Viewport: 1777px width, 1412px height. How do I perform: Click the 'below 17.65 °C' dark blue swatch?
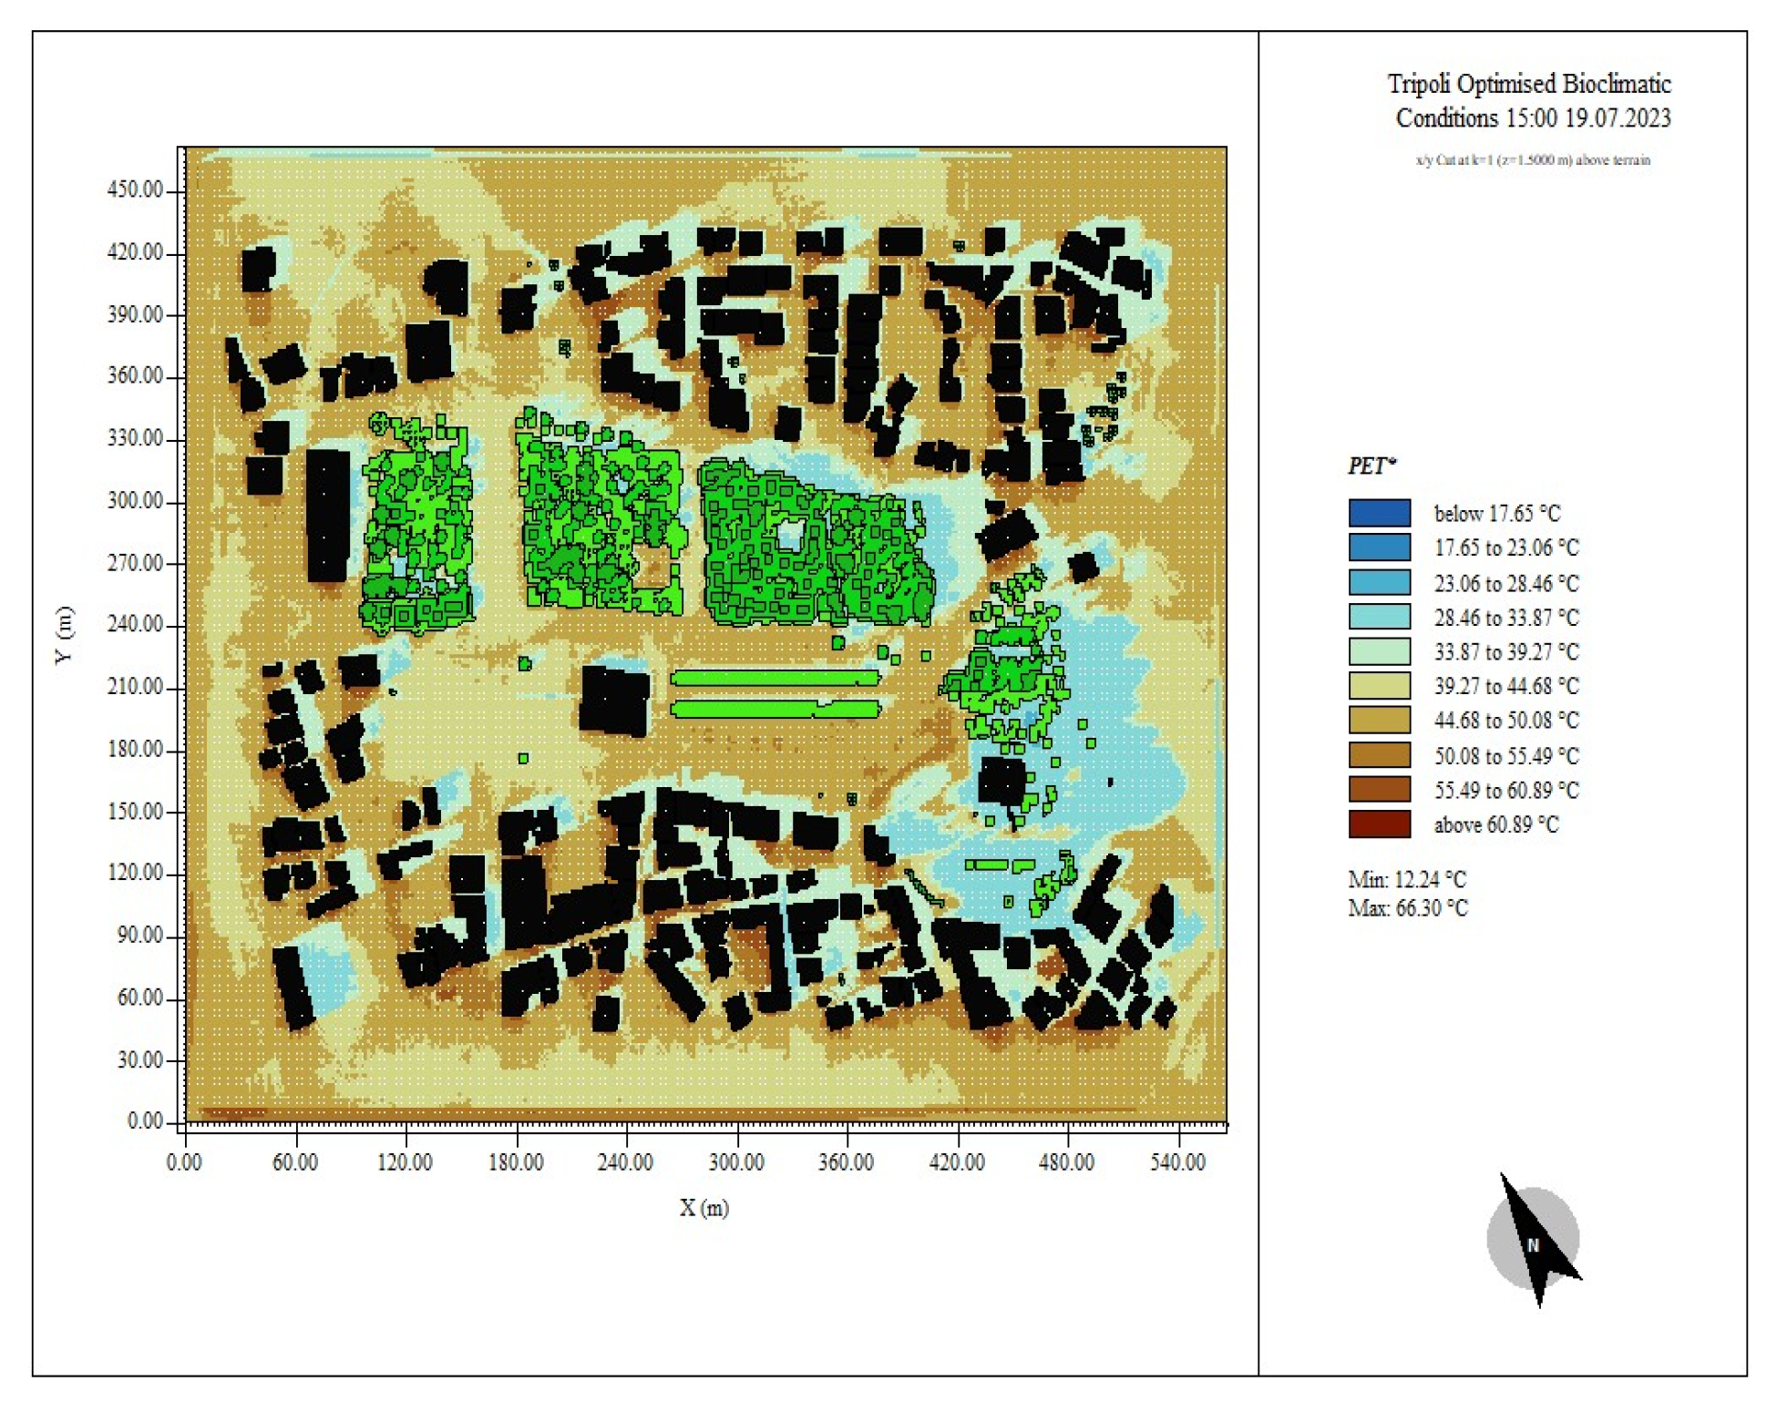1379,513
